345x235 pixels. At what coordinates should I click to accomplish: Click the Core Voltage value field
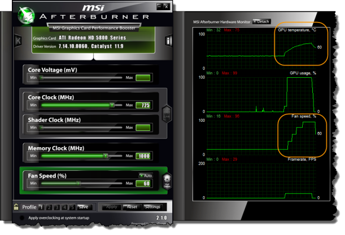coord(143,78)
